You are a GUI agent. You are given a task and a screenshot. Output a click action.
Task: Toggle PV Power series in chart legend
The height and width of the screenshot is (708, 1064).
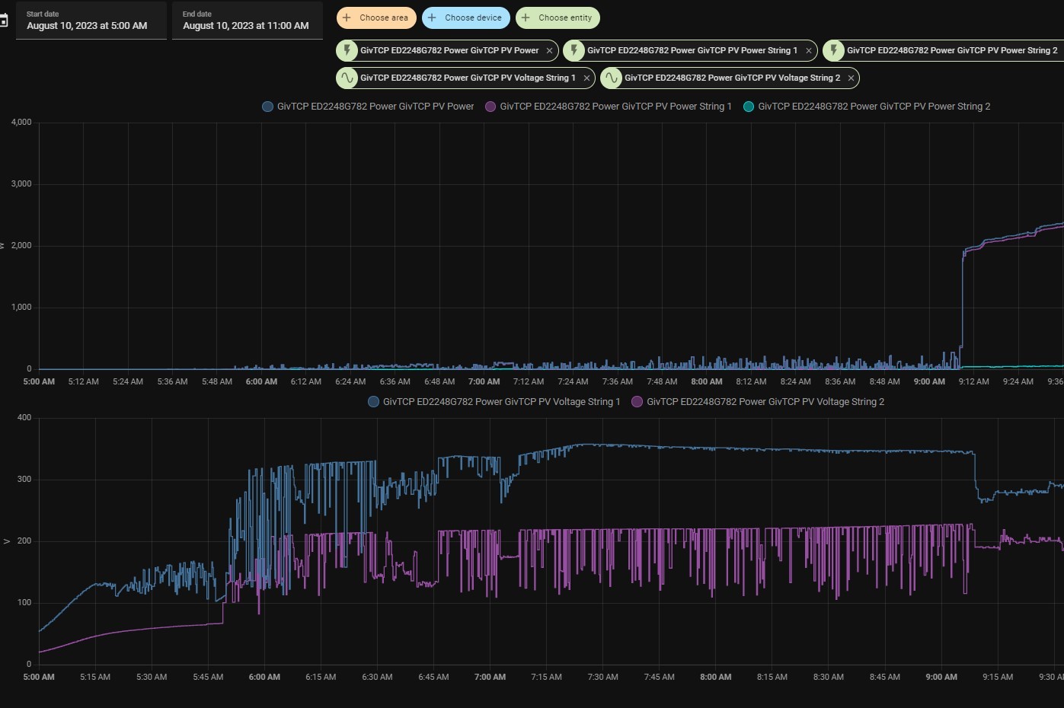click(368, 107)
